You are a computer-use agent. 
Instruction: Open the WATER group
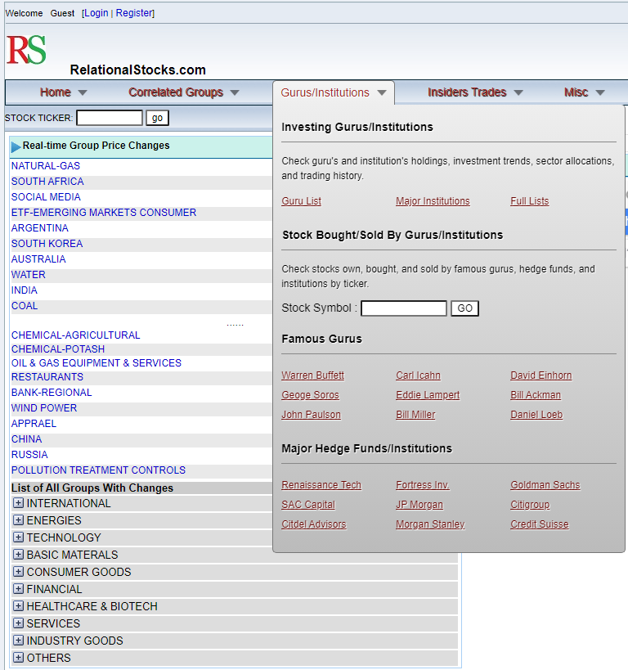(28, 275)
